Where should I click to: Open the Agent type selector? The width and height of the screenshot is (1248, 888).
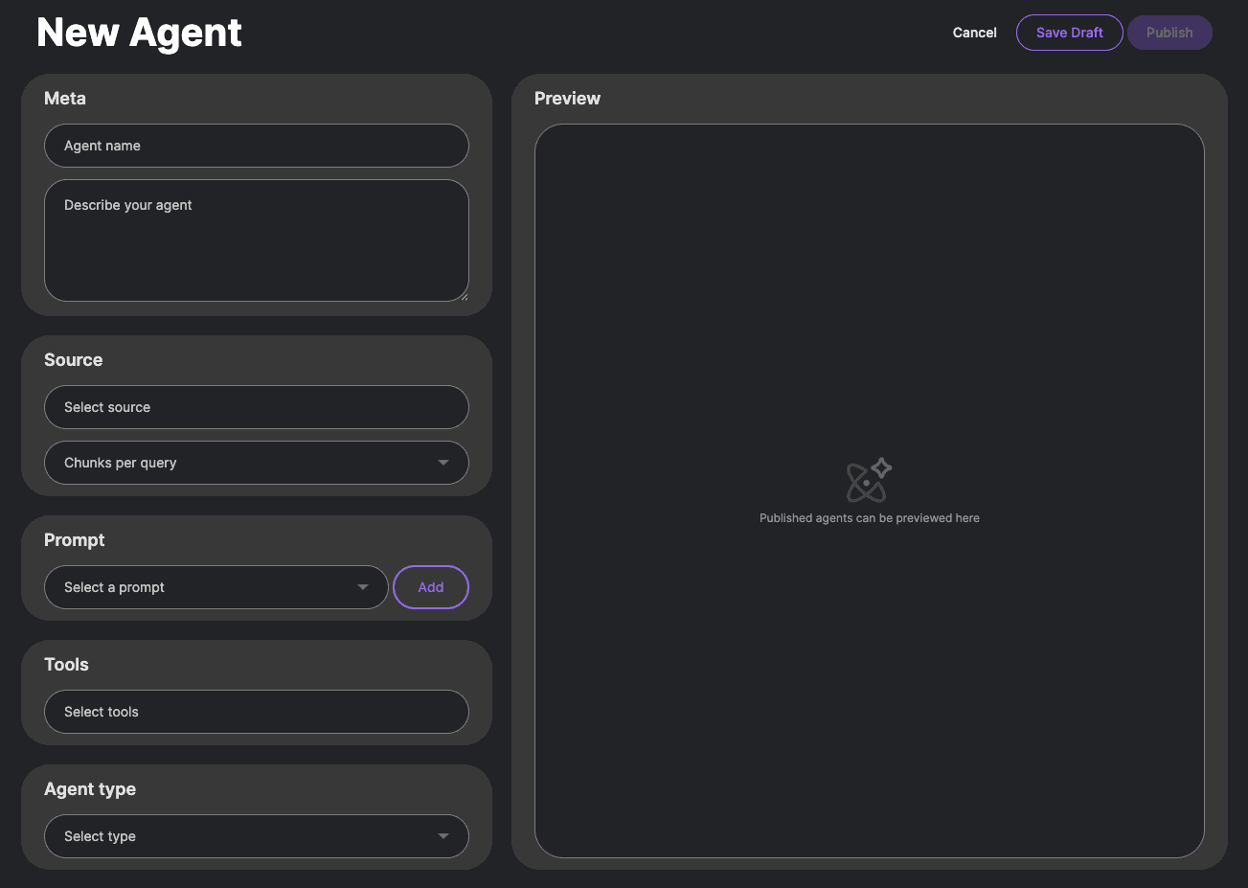pyautogui.click(x=256, y=836)
